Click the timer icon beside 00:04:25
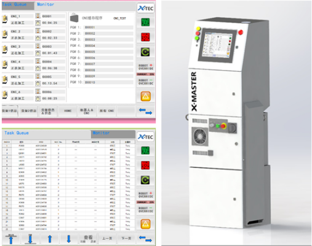 click(x=38, y=23)
